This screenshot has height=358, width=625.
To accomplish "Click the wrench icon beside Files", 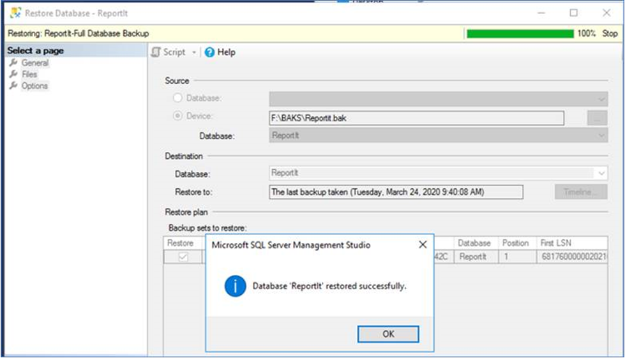I will 13,74.
